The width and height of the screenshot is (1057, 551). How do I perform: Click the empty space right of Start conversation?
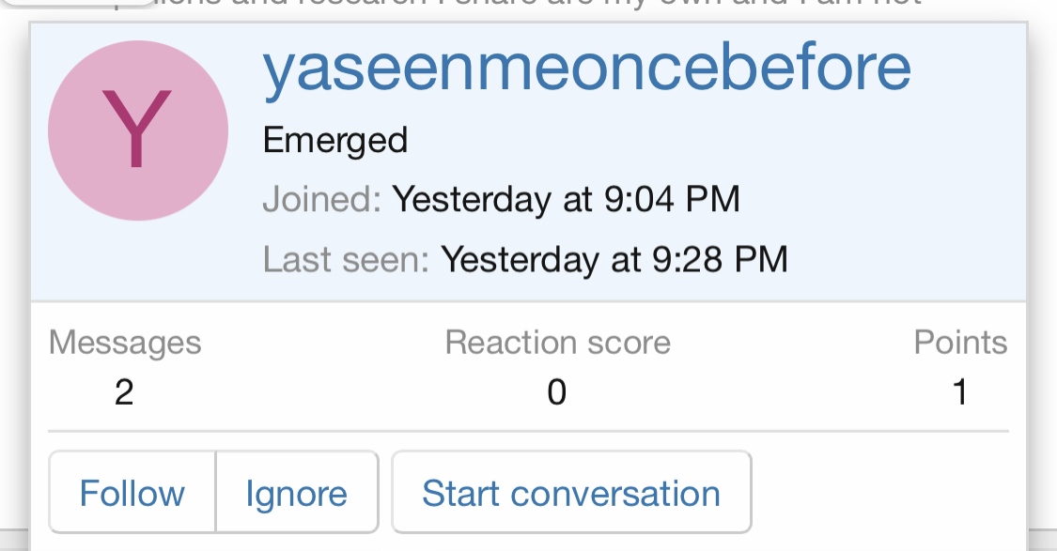pos(883,493)
